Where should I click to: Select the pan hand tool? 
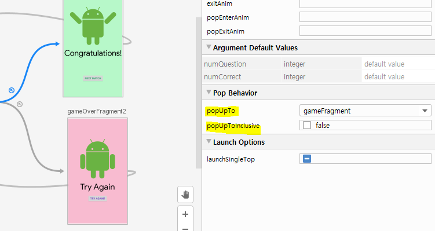pyautogui.click(x=185, y=195)
